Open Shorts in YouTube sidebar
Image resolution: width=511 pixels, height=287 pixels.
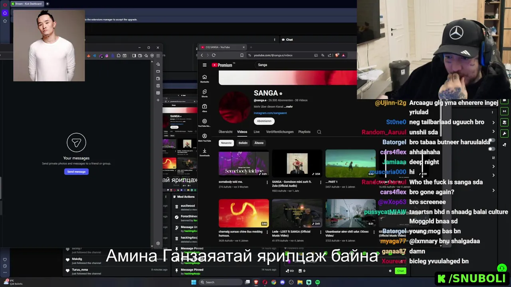pos(204,93)
